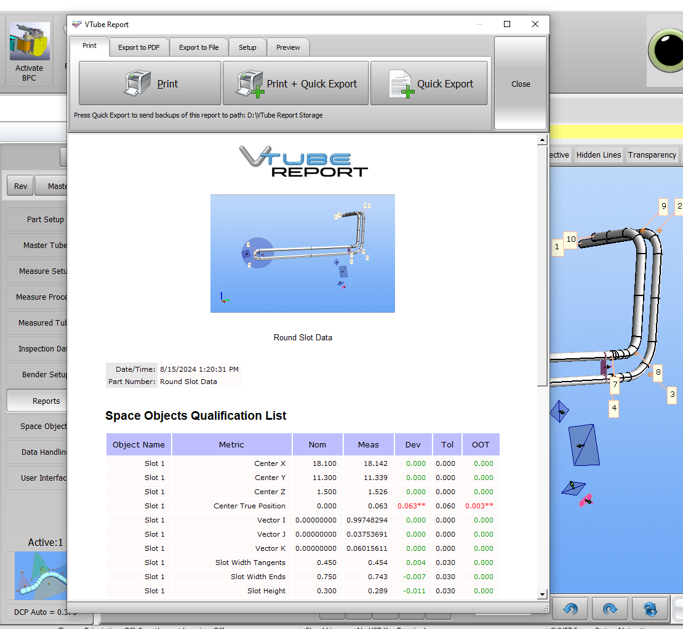The image size is (683, 629).
Task: Click the printer icon on Print button
Action: click(x=138, y=82)
